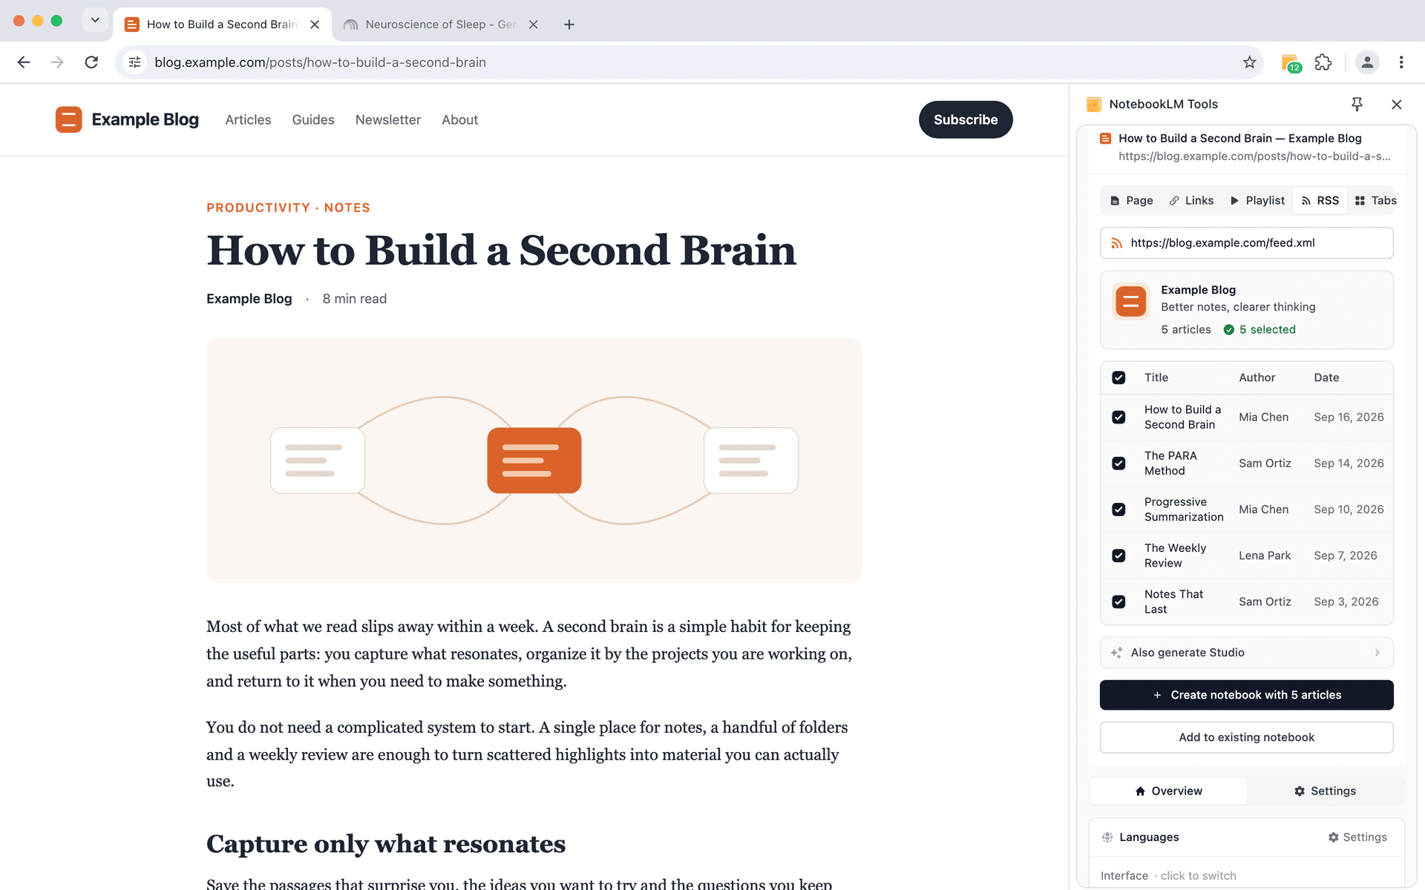Click Add to existing notebook

pyautogui.click(x=1246, y=737)
